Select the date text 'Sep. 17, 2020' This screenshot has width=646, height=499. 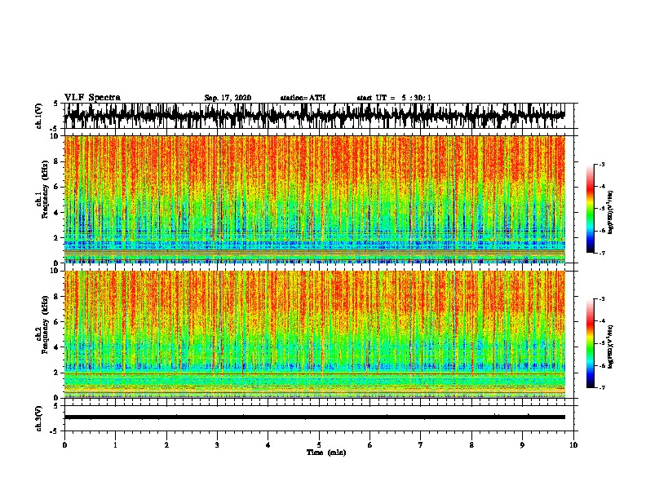coord(228,98)
